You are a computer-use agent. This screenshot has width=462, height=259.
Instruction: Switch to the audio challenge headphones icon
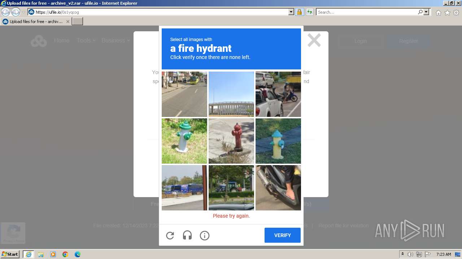(187, 236)
